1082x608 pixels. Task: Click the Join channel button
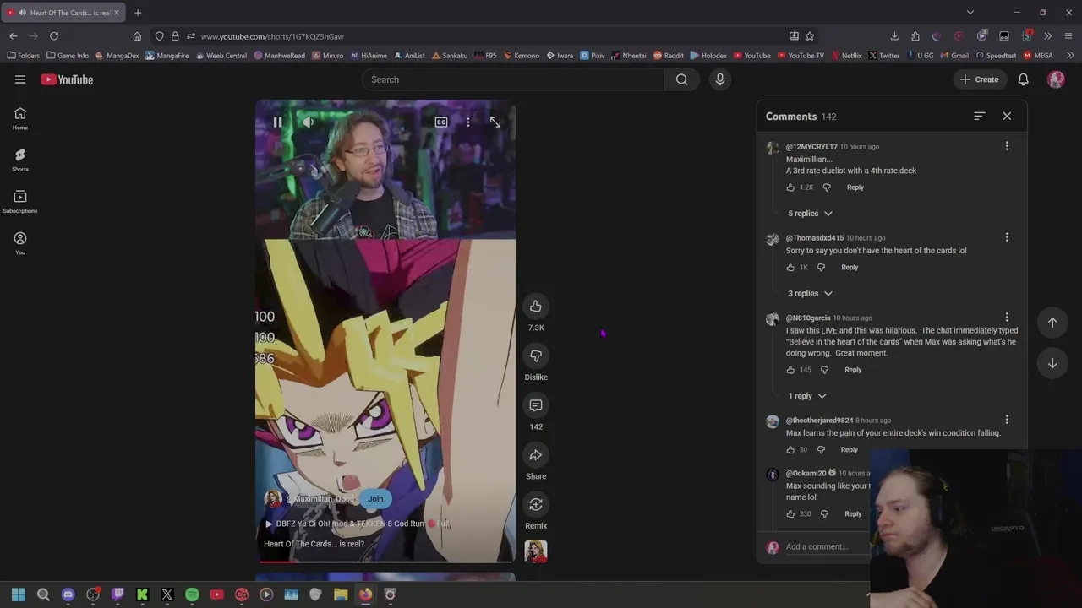click(375, 499)
